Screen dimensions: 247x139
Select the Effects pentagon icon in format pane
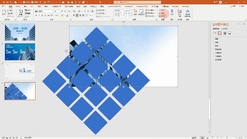[219, 33]
